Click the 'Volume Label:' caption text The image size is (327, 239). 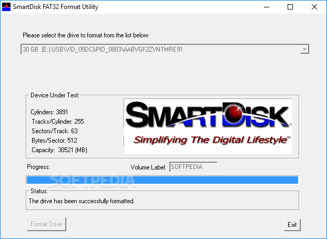(148, 167)
